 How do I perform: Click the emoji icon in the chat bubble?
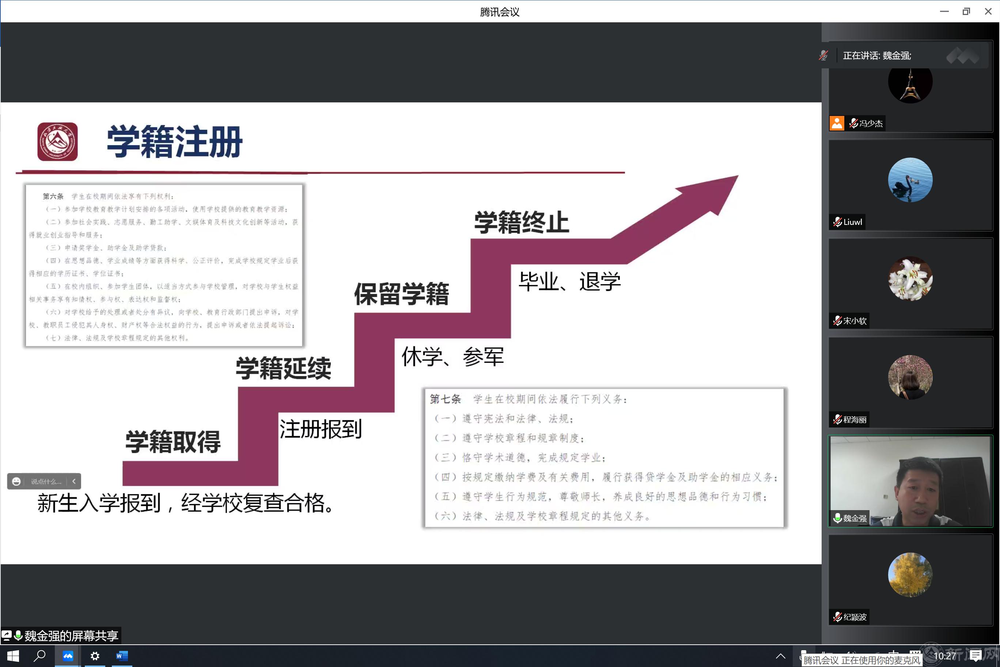click(16, 481)
